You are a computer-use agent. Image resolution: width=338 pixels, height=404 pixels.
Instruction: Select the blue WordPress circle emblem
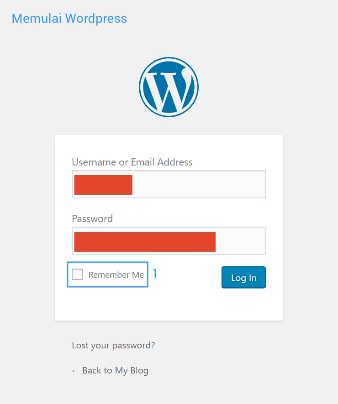pos(169,87)
